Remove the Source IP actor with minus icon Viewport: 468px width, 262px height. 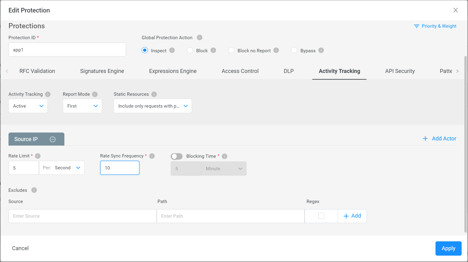click(x=53, y=139)
